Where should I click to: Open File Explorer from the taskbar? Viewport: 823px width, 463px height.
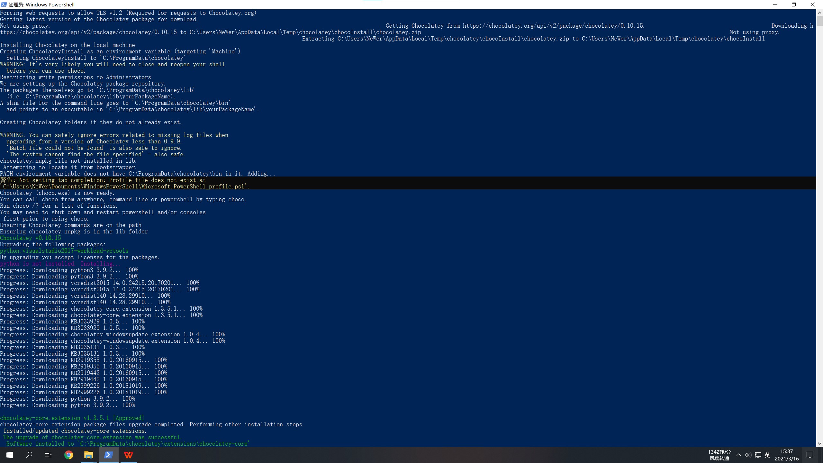coord(88,455)
